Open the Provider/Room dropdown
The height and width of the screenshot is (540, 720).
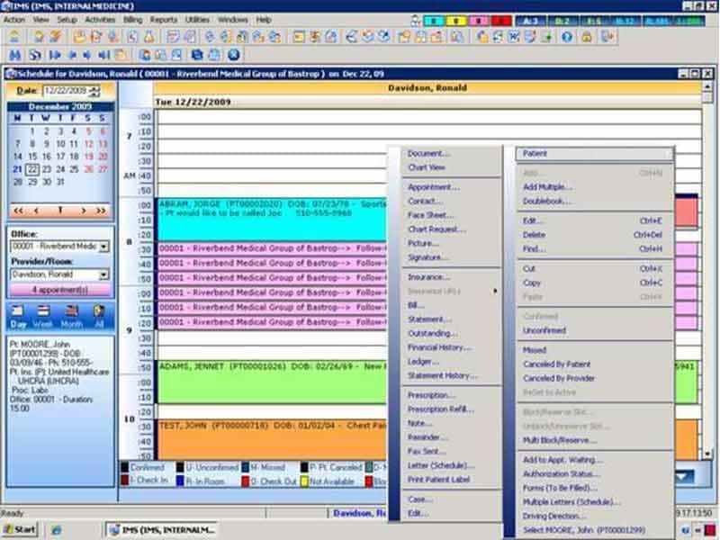point(104,274)
